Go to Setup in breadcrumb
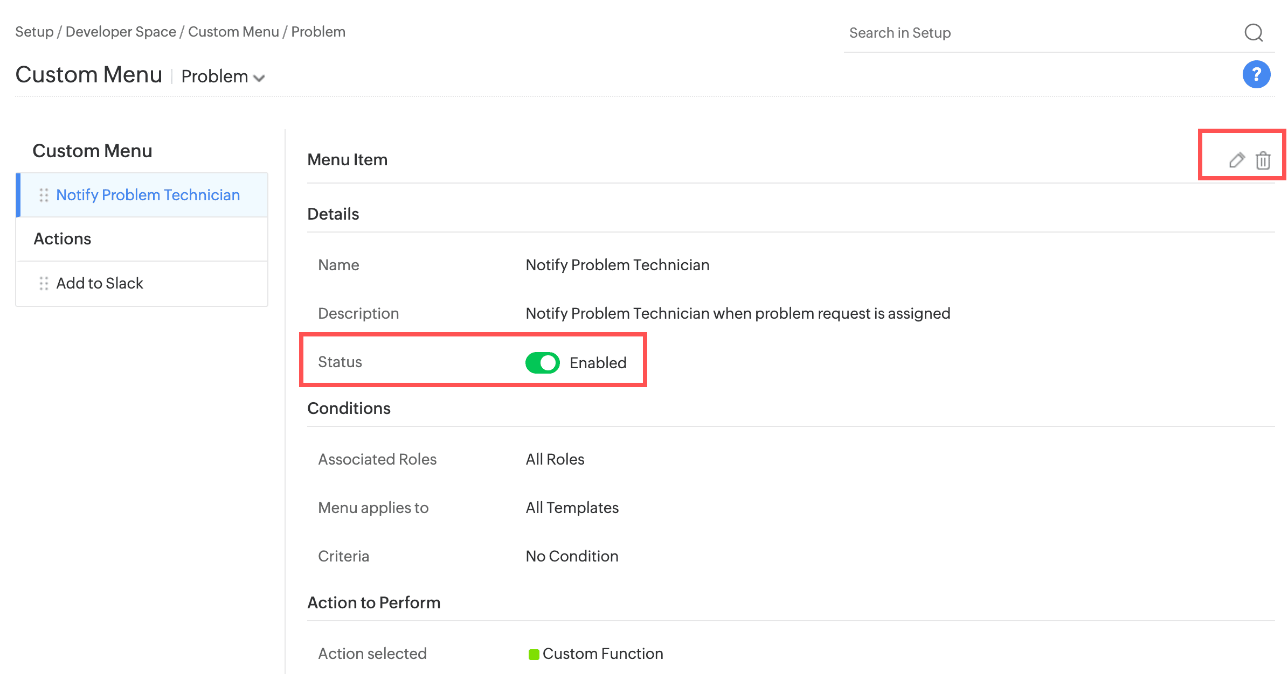The image size is (1288, 674). 34,32
